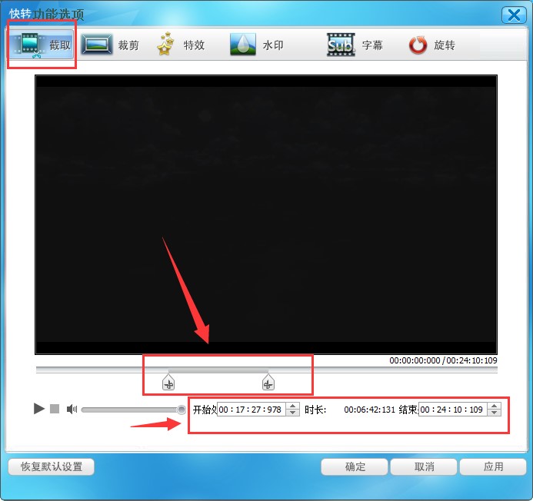Click the duration value 00:06:42:131
The width and height of the screenshot is (533, 501).
pos(369,410)
